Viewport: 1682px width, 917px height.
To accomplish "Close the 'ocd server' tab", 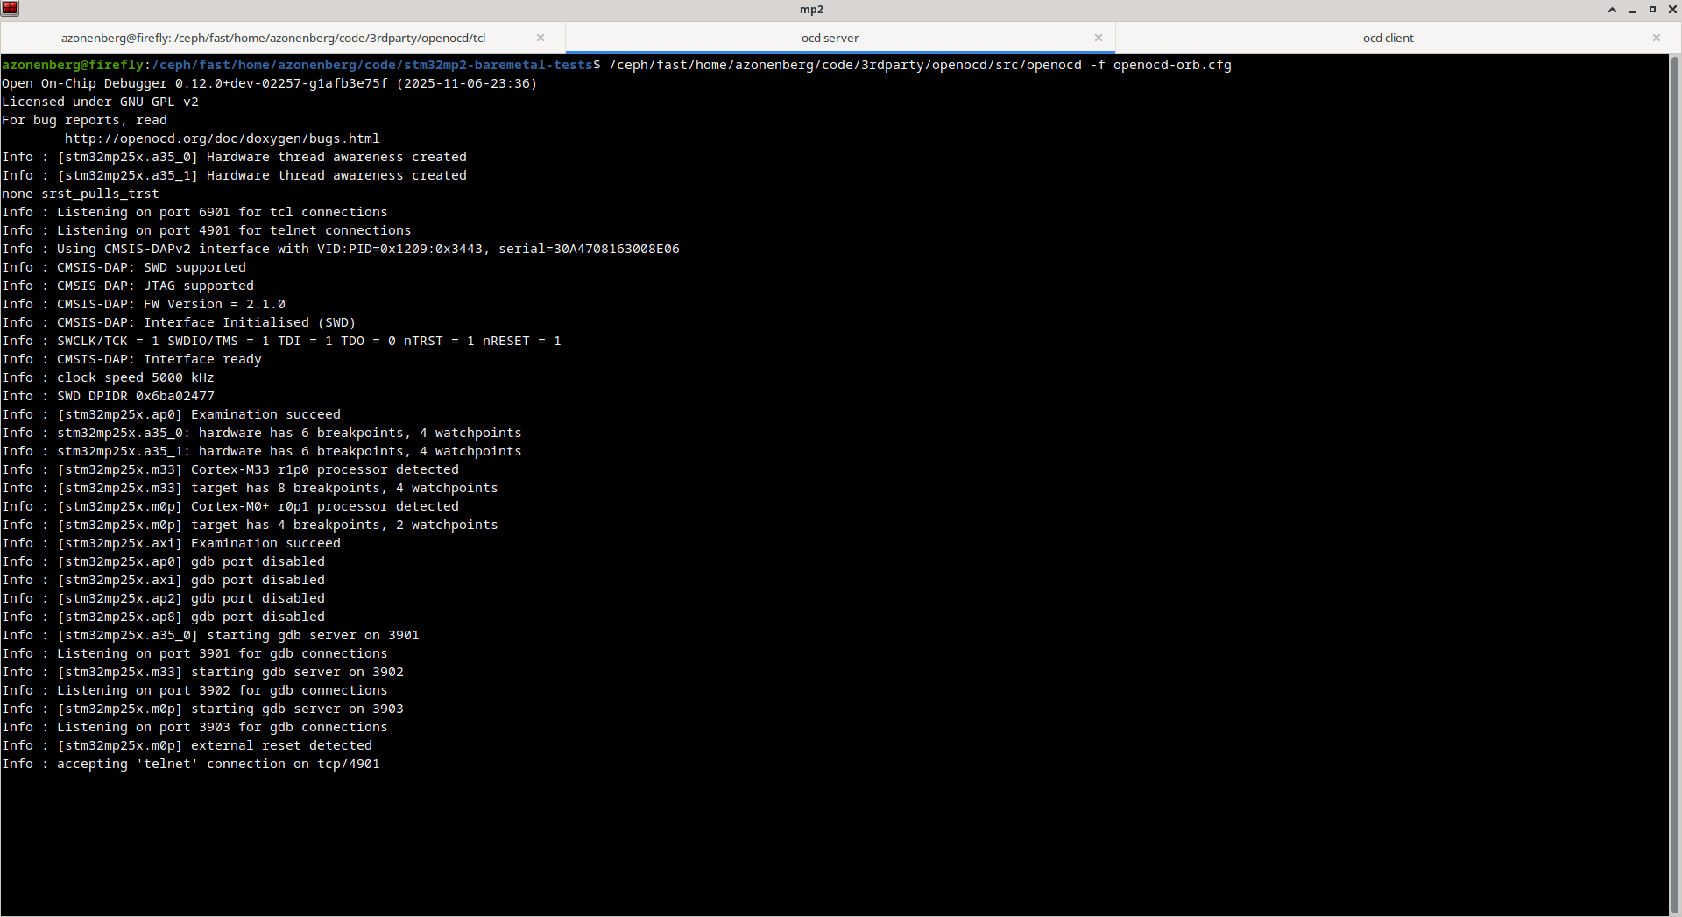I will tap(1098, 38).
